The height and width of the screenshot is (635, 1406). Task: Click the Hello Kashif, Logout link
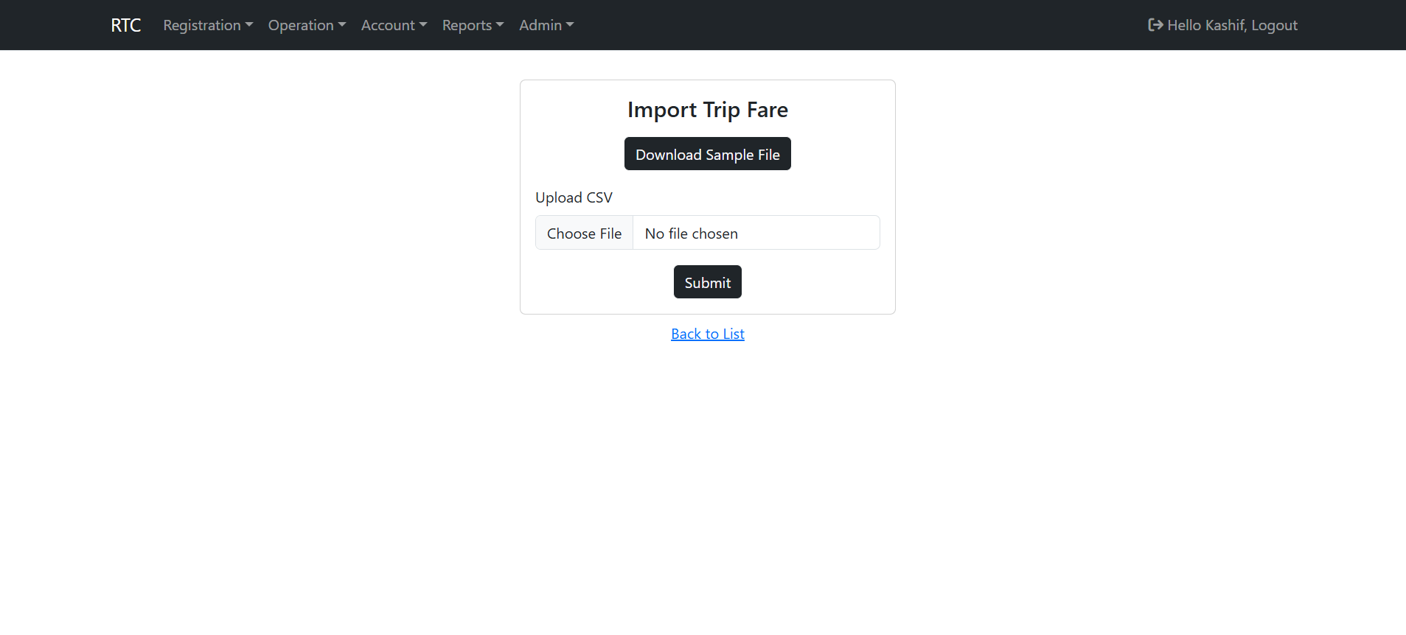pos(1232,25)
